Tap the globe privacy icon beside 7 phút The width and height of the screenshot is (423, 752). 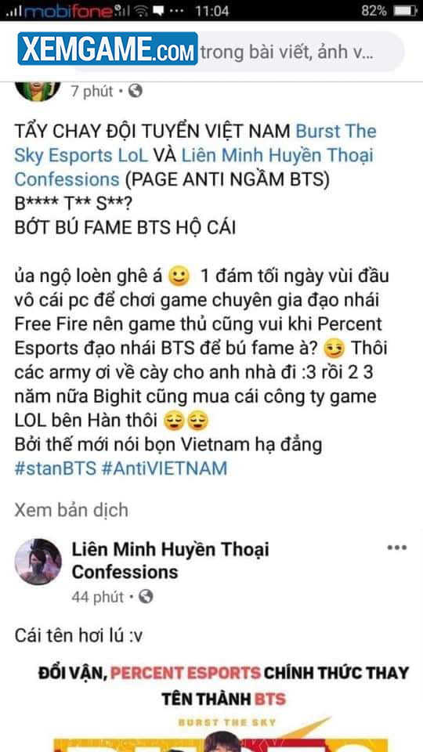point(135,91)
